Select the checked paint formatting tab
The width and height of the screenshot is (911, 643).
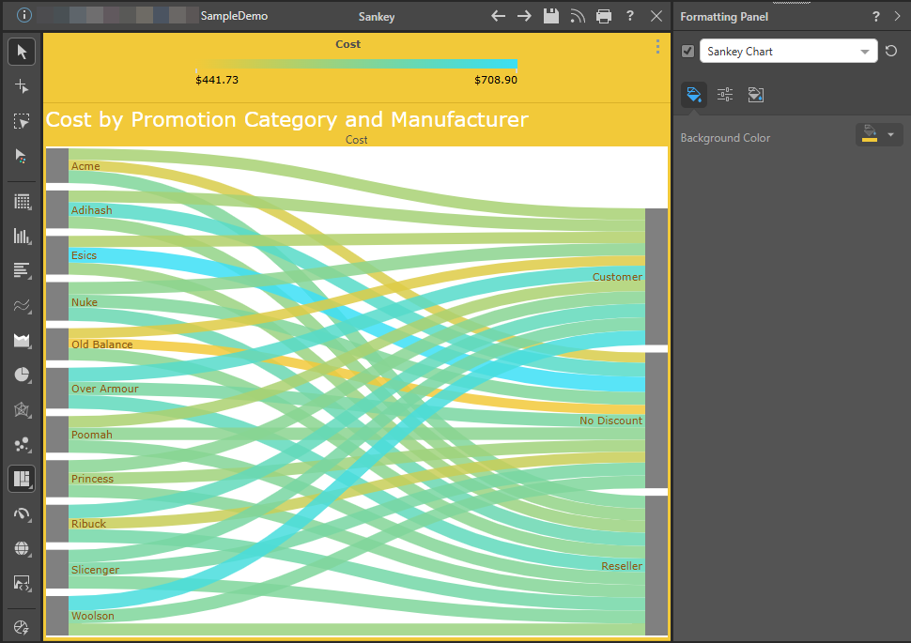(756, 94)
